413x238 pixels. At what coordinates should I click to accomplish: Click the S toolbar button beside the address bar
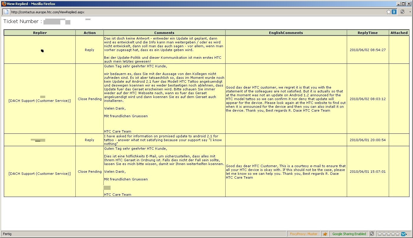[x=402, y=12]
